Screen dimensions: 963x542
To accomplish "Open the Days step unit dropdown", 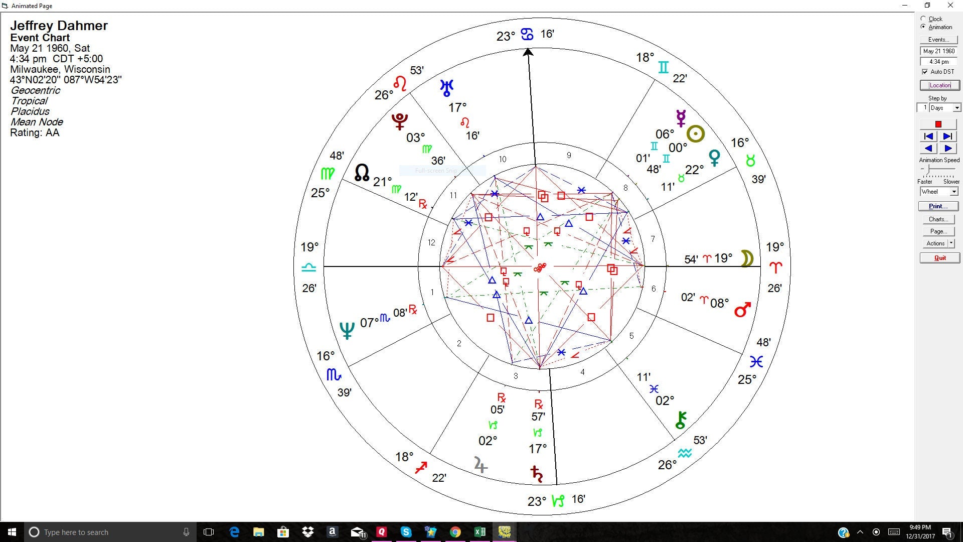I will coord(957,108).
